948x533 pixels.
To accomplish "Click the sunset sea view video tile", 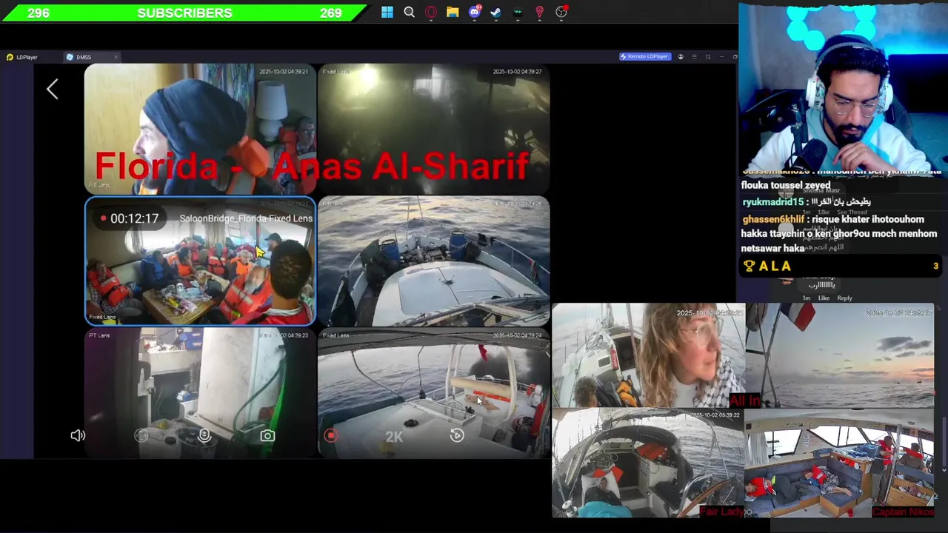I will pos(840,356).
